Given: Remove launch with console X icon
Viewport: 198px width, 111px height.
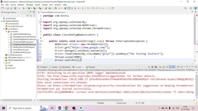Looking at the screenshot, I should coord(153,67).
